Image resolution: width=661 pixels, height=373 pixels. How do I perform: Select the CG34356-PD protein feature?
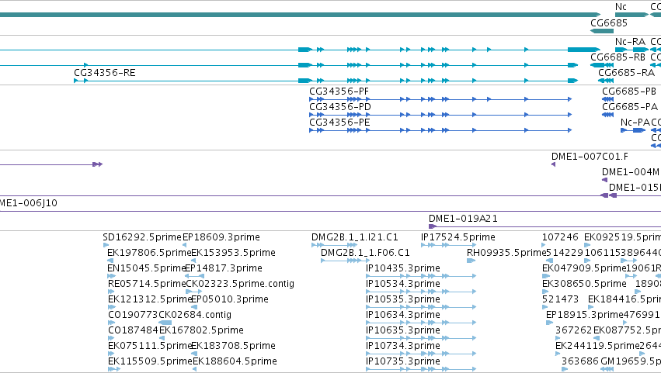pos(339,107)
